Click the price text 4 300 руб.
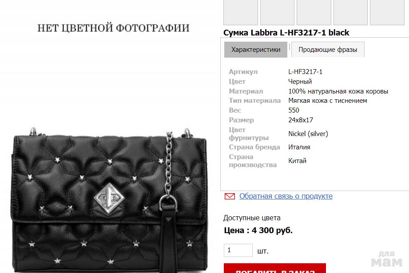The image size is (409, 273). [272, 230]
